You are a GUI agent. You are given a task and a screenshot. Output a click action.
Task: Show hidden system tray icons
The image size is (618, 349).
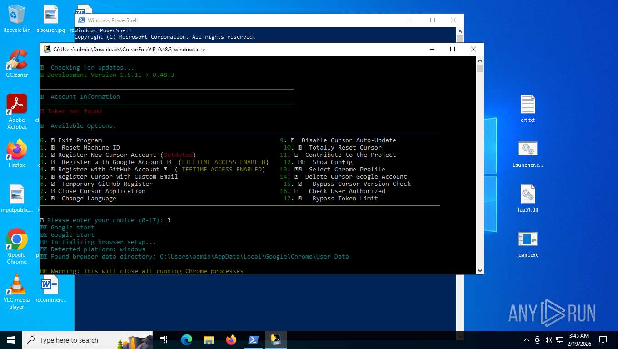[527, 340]
